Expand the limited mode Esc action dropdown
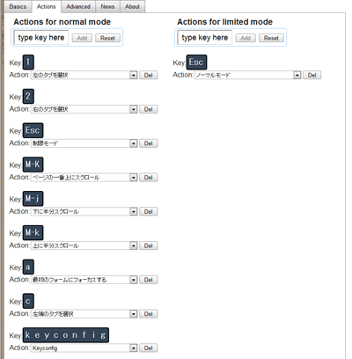Viewport: 352px width, 359px height. click(247, 75)
